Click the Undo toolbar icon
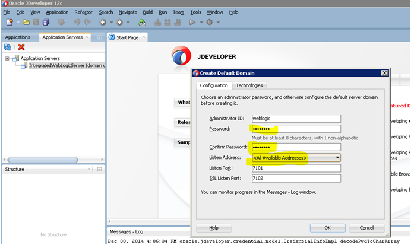The height and width of the screenshot is (248, 411). tap(77, 23)
